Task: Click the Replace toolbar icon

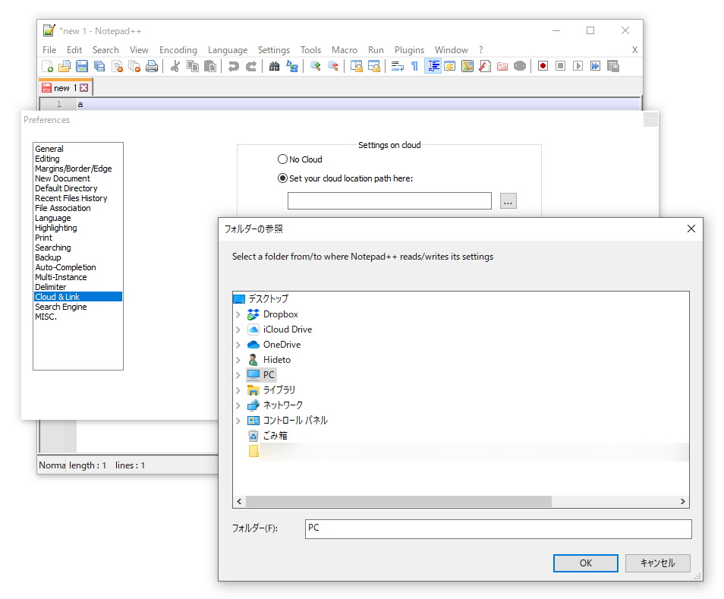Action: (x=292, y=67)
